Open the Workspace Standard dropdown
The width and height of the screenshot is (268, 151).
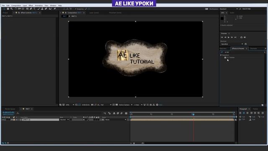(229, 9)
